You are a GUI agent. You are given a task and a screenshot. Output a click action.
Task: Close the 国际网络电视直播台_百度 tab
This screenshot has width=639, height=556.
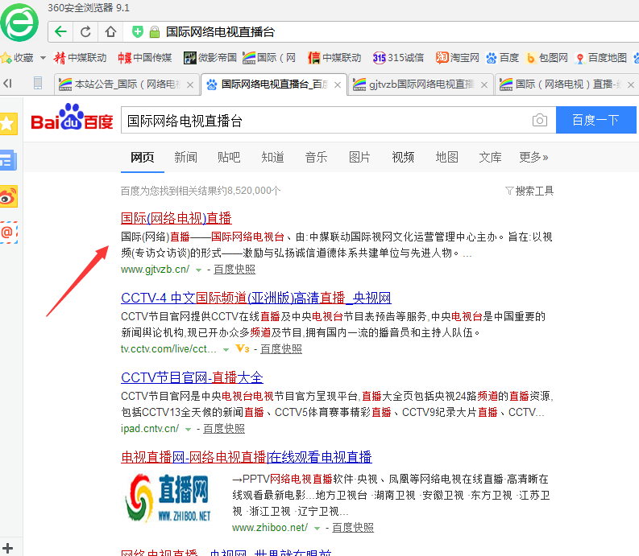[x=338, y=84]
